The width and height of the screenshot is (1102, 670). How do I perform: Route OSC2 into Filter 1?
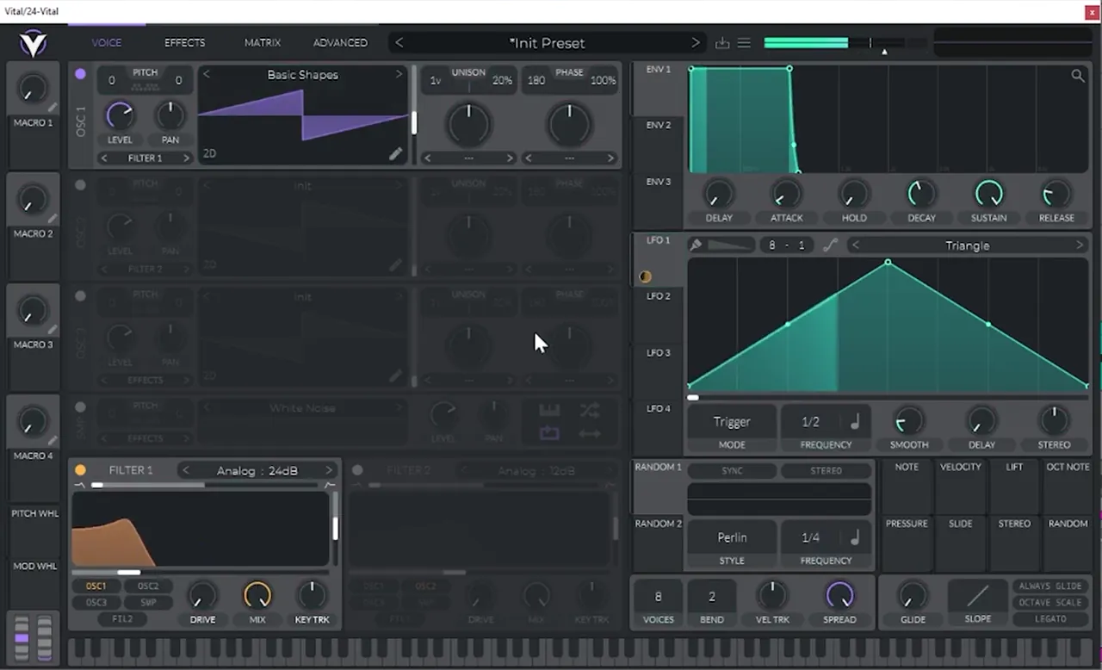148,586
